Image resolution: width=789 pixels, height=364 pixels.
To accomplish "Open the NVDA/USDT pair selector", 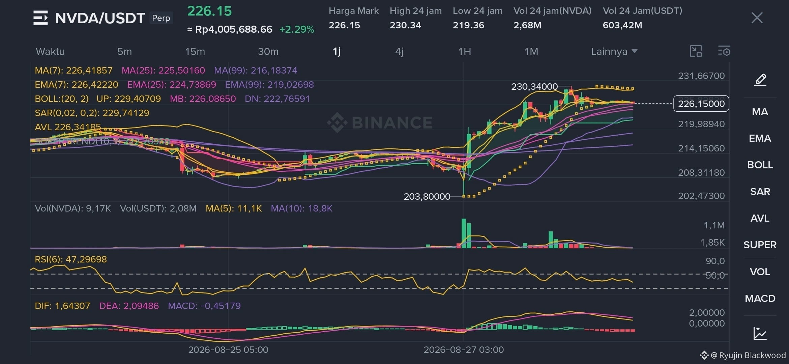I will 100,18.
